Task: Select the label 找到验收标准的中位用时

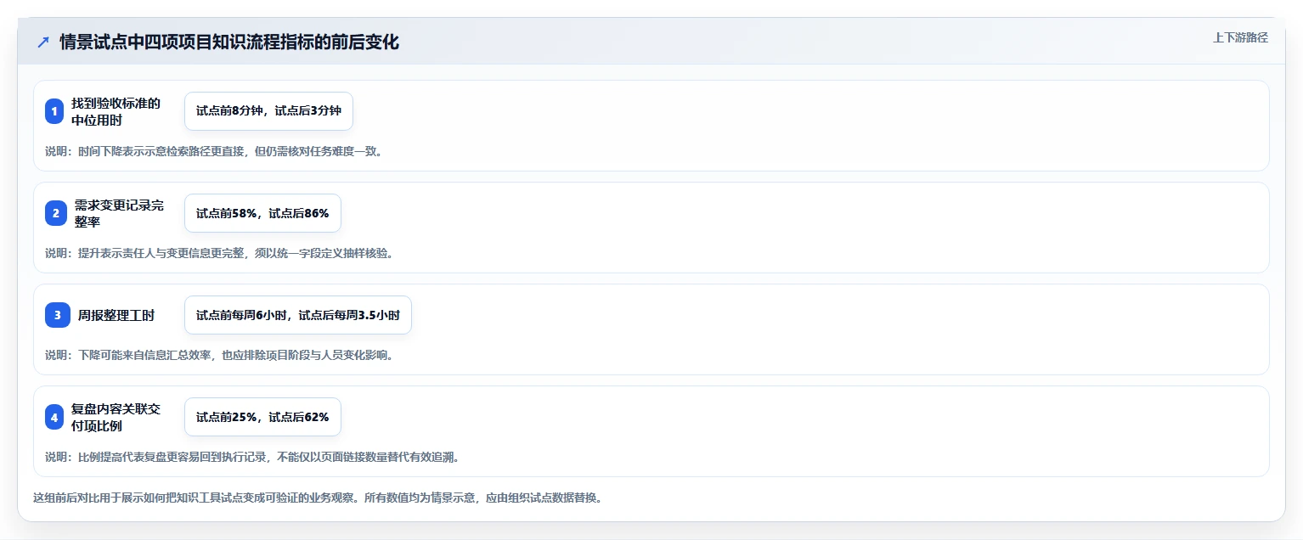Action: (x=116, y=111)
